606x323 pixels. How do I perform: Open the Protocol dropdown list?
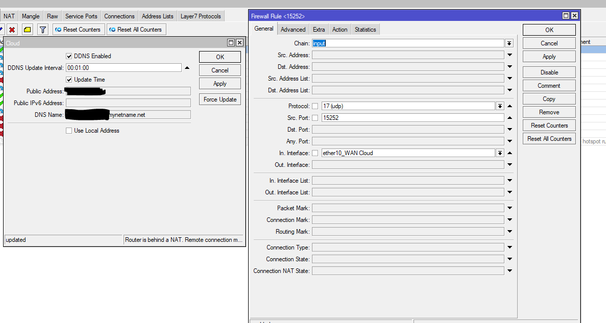coord(500,106)
